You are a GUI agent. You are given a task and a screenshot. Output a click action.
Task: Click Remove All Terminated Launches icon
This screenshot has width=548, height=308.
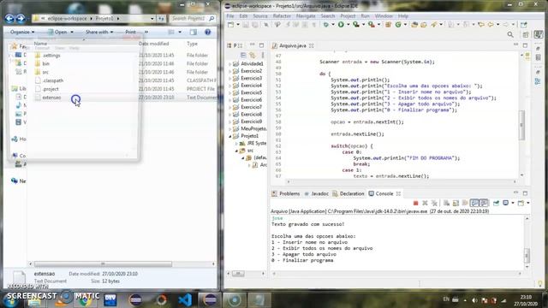click(434, 203)
